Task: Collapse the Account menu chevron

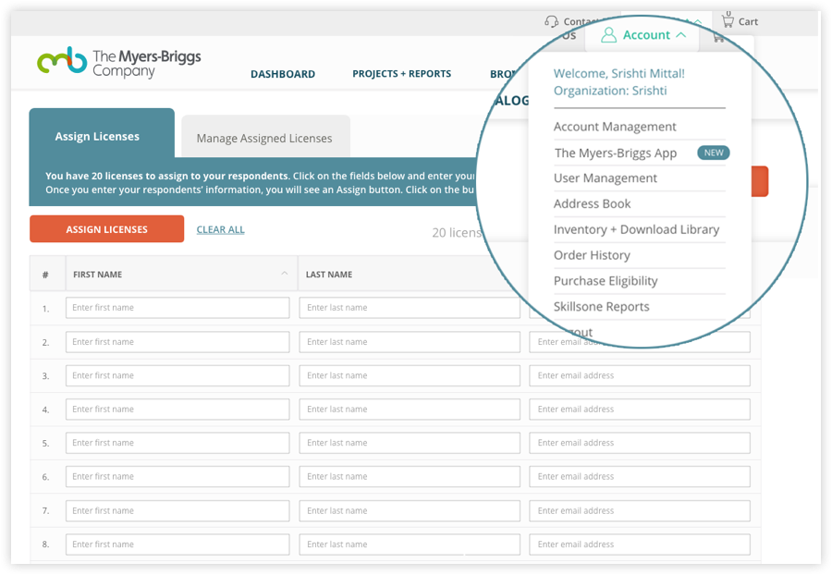Action: pyautogui.click(x=681, y=35)
